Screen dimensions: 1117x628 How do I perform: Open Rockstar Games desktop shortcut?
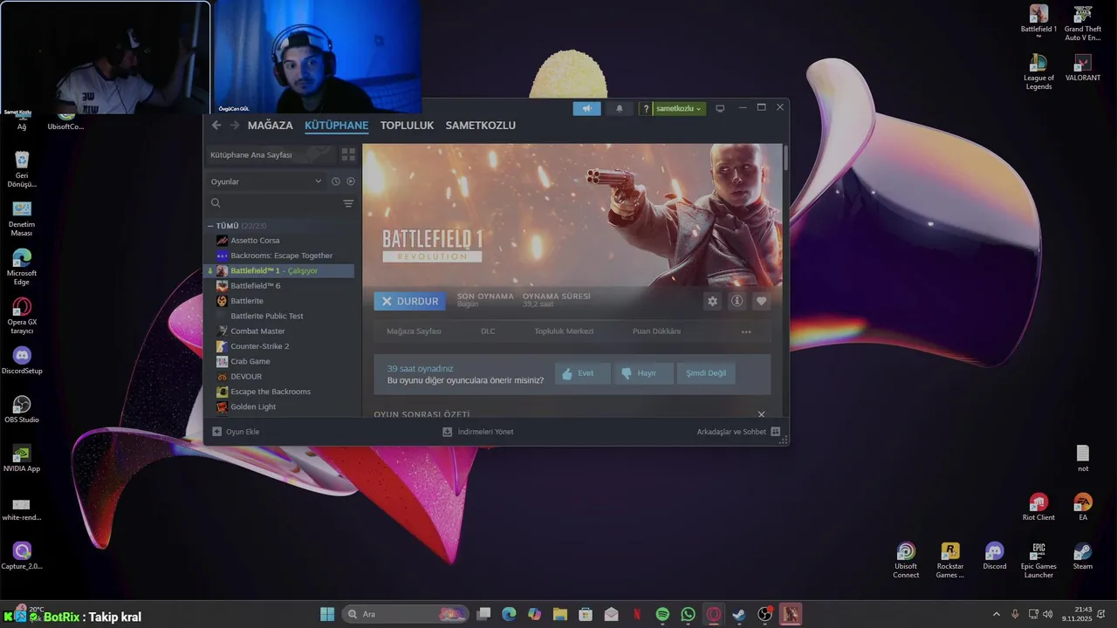(949, 560)
